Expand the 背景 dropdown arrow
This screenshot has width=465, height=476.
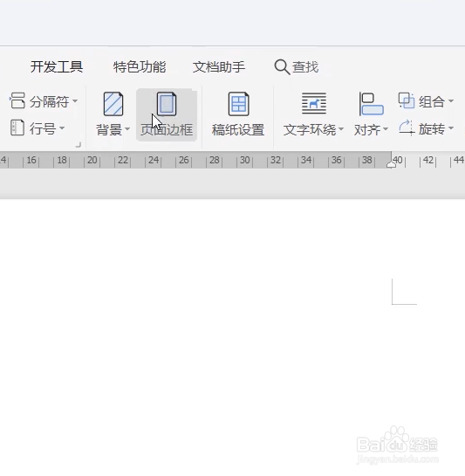[x=127, y=129]
